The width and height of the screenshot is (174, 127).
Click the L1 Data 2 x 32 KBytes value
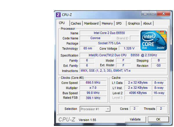point(138,82)
